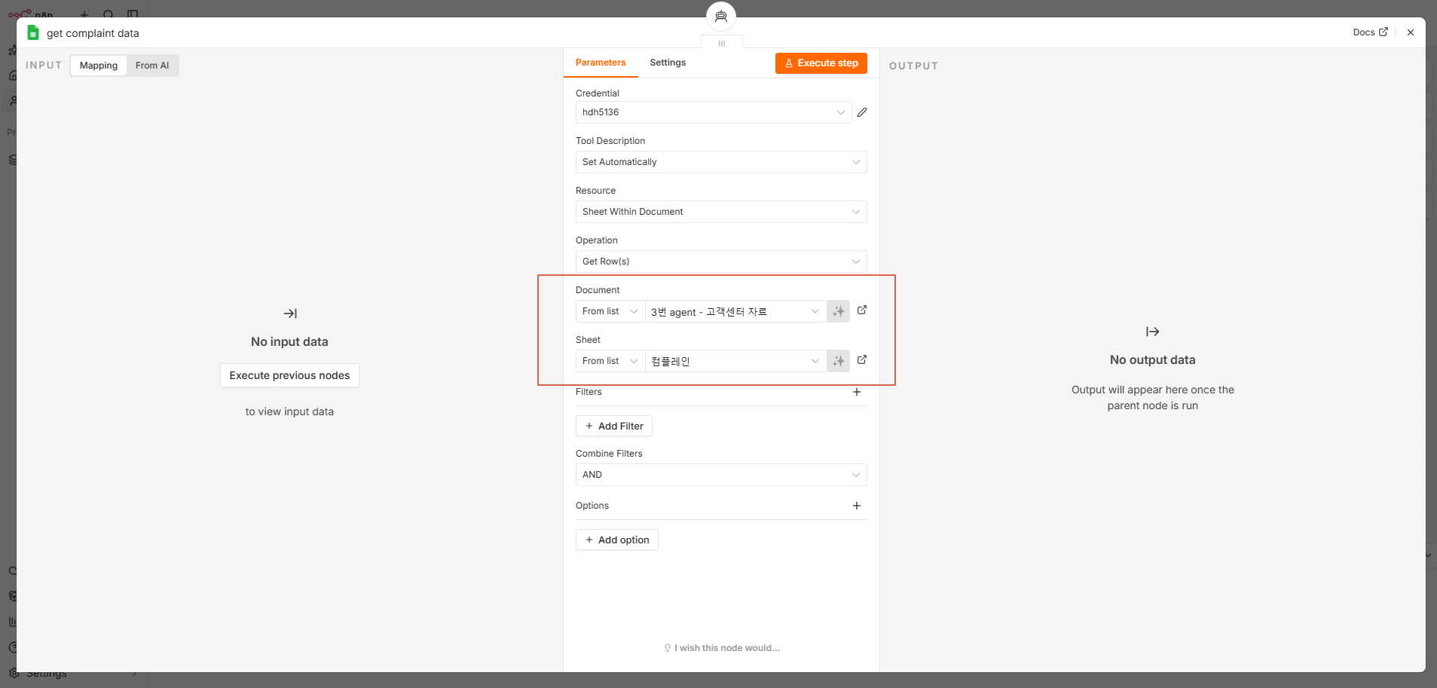The width and height of the screenshot is (1437, 688).
Task: Switch to the Parameters tab
Action: point(601,63)
